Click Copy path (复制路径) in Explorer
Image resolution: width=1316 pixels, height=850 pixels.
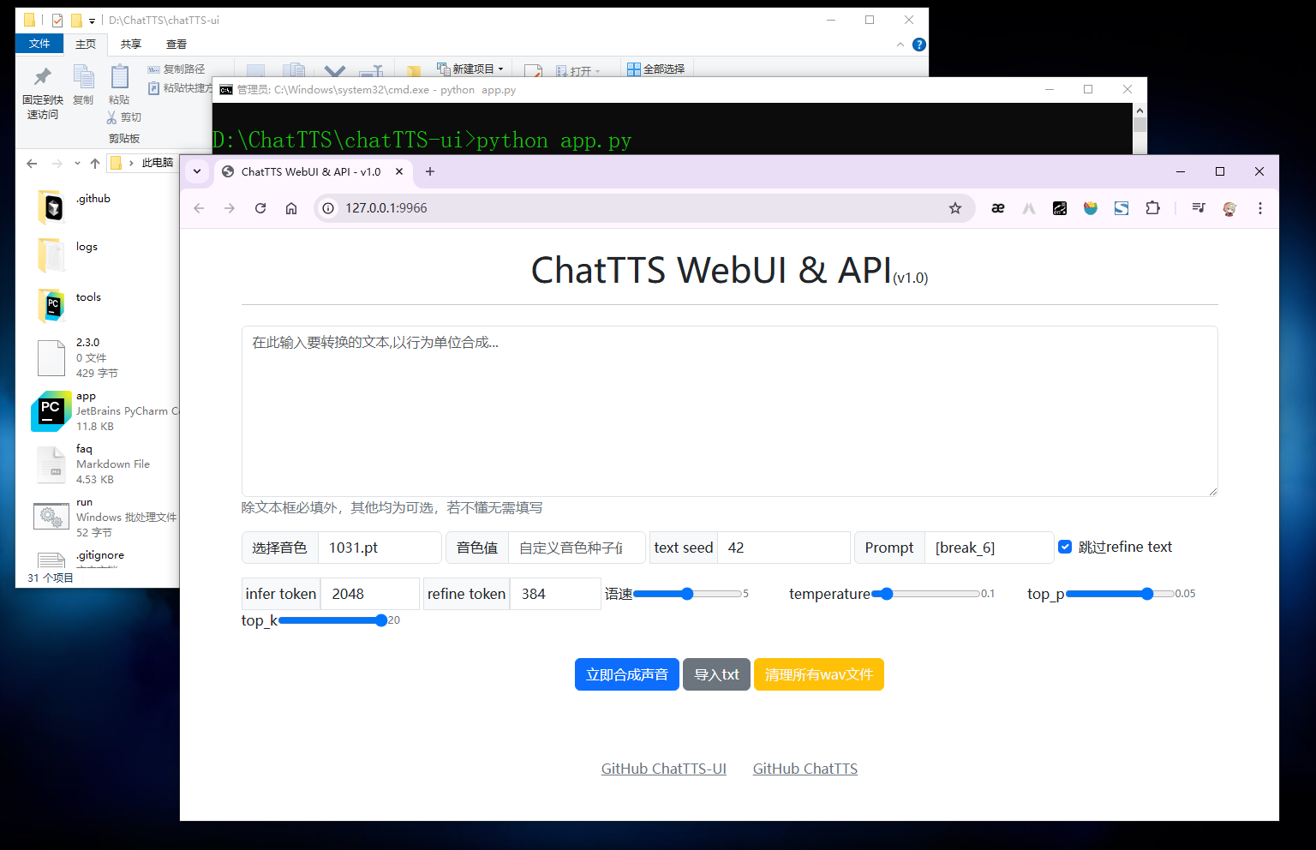click(176, 69)
